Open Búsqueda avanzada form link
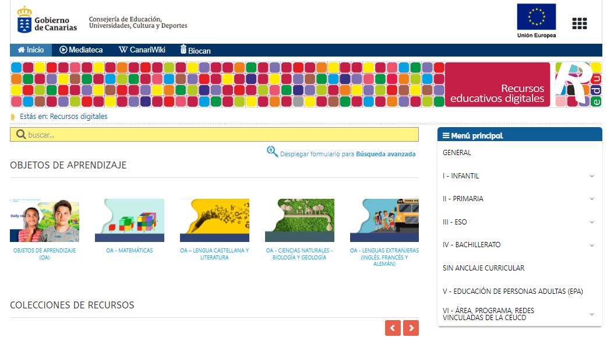Image resolution: width=607 pixels, height=337 pixels. coord(385,155)
